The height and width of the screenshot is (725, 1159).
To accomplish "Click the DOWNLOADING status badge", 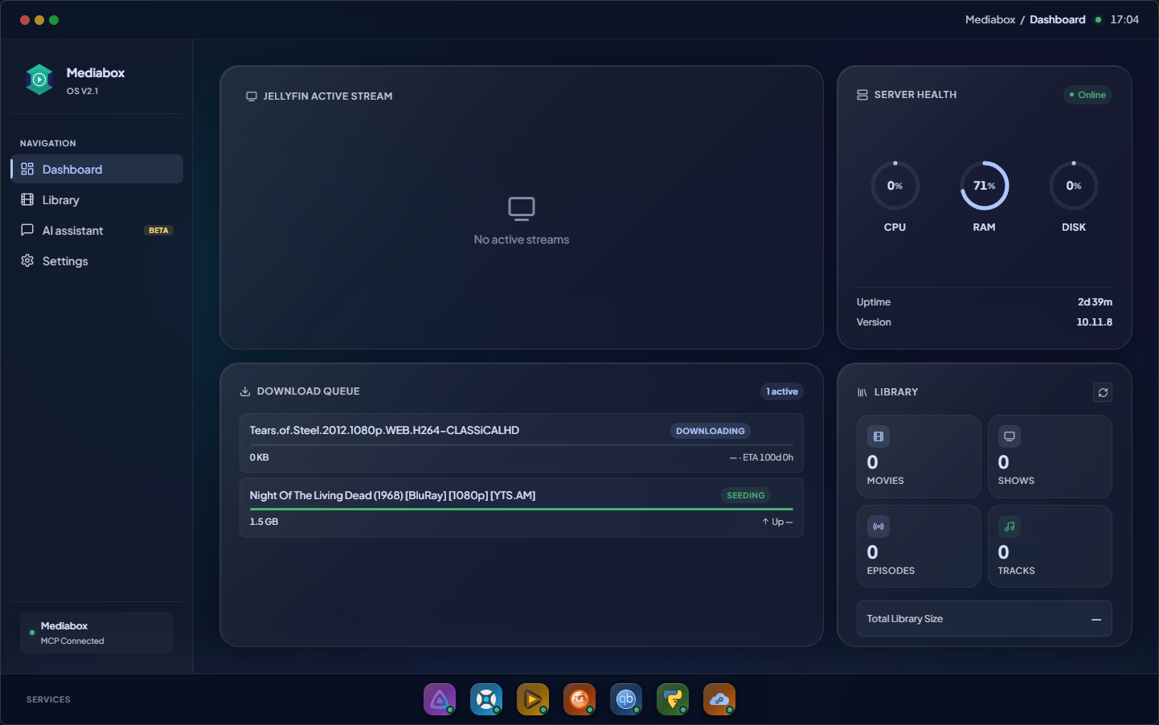I will pos(711,431).
